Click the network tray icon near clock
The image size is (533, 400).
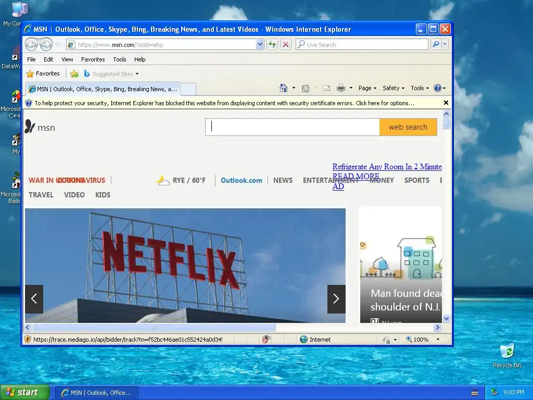(494, 392)
